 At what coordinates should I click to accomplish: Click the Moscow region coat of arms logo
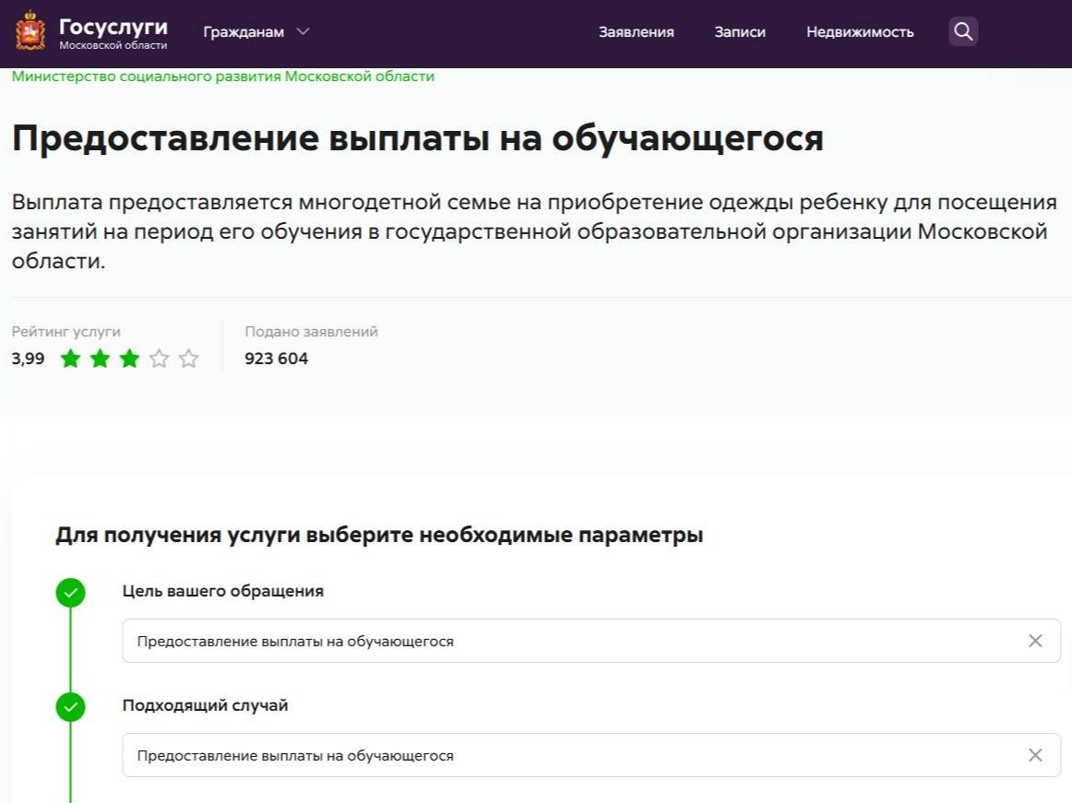(x=30, y=30)
